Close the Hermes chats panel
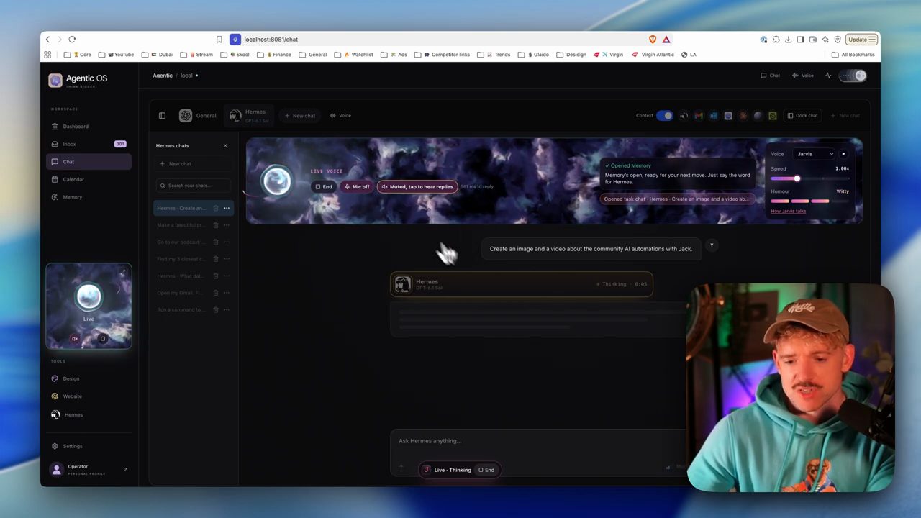Viewport: 921px width, 518px height. coord(225,146)
